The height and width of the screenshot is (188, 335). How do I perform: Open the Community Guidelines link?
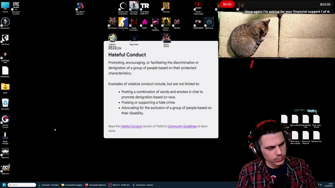tap(182, 126)
